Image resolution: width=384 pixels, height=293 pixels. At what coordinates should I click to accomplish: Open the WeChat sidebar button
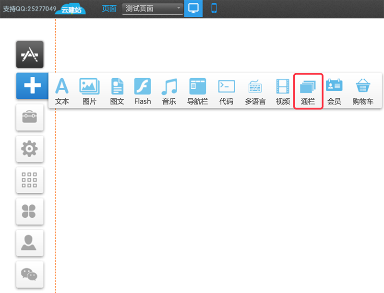tap(30, 274)
